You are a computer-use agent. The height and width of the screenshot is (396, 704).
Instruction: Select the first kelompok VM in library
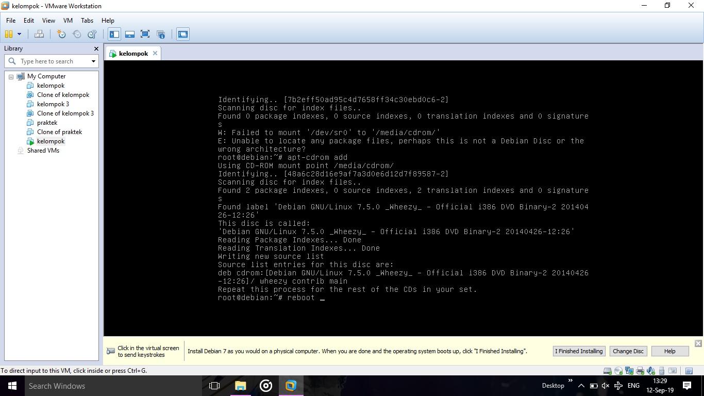coord(51,86)
